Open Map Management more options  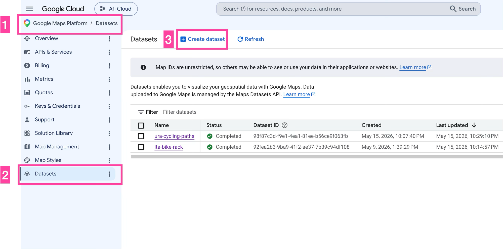(109, 147)
